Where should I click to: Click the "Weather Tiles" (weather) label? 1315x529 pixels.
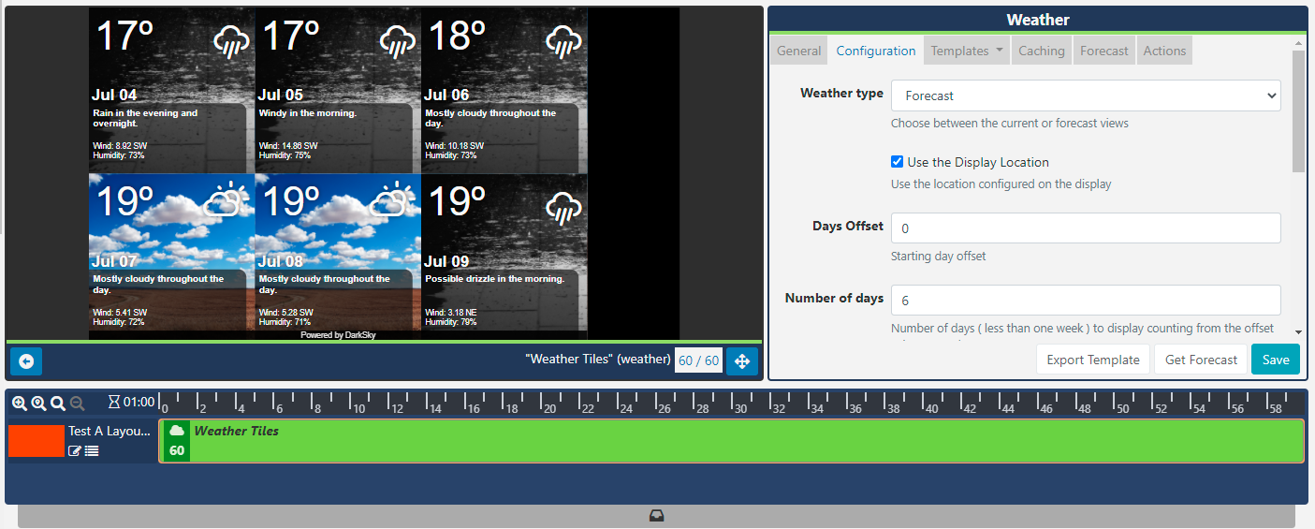(x=598, y=360)
